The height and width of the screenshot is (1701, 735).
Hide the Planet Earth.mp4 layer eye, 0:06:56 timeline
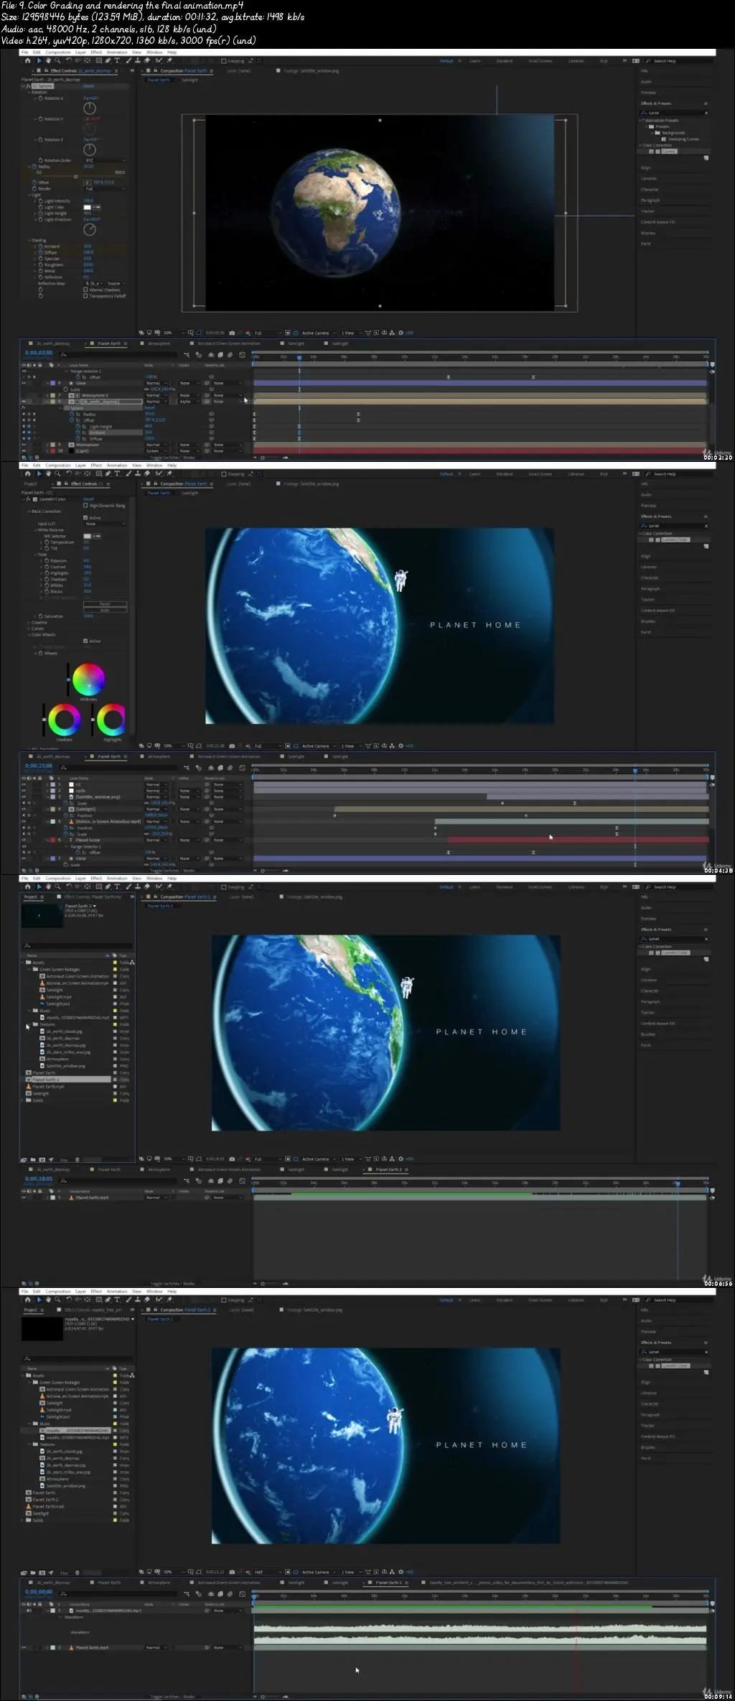24,1197
